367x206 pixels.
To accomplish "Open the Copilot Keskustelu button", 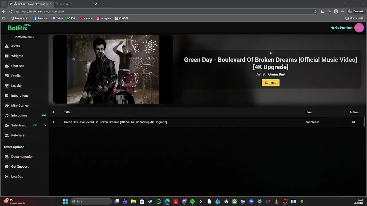I will tap(356, 11).
